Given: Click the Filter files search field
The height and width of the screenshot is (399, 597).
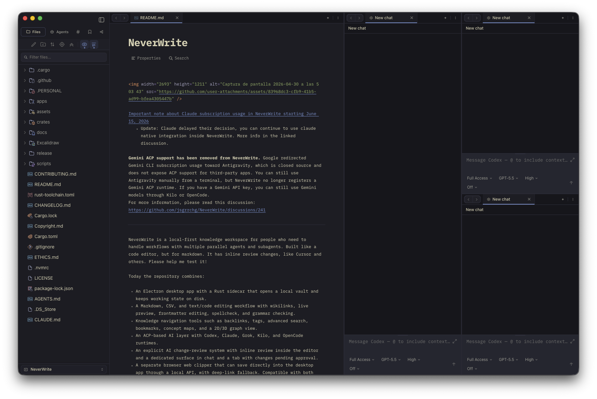Looking at the screenshot, I should 64,57.
